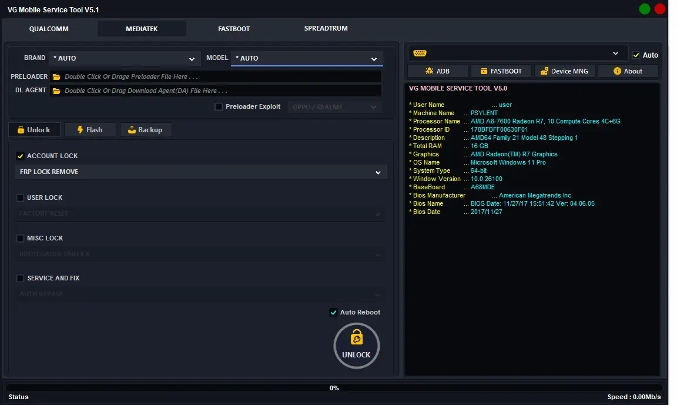Toggle the Auto port detection checkbox
The height and width of the screenshot is (405, 677).
(636, 55)
